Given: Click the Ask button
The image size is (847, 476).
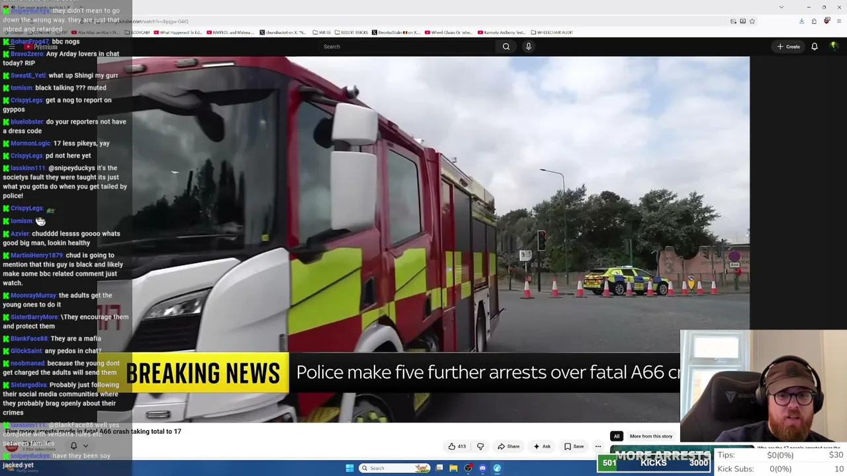Looking at the screenshot, I should point(542,446).
